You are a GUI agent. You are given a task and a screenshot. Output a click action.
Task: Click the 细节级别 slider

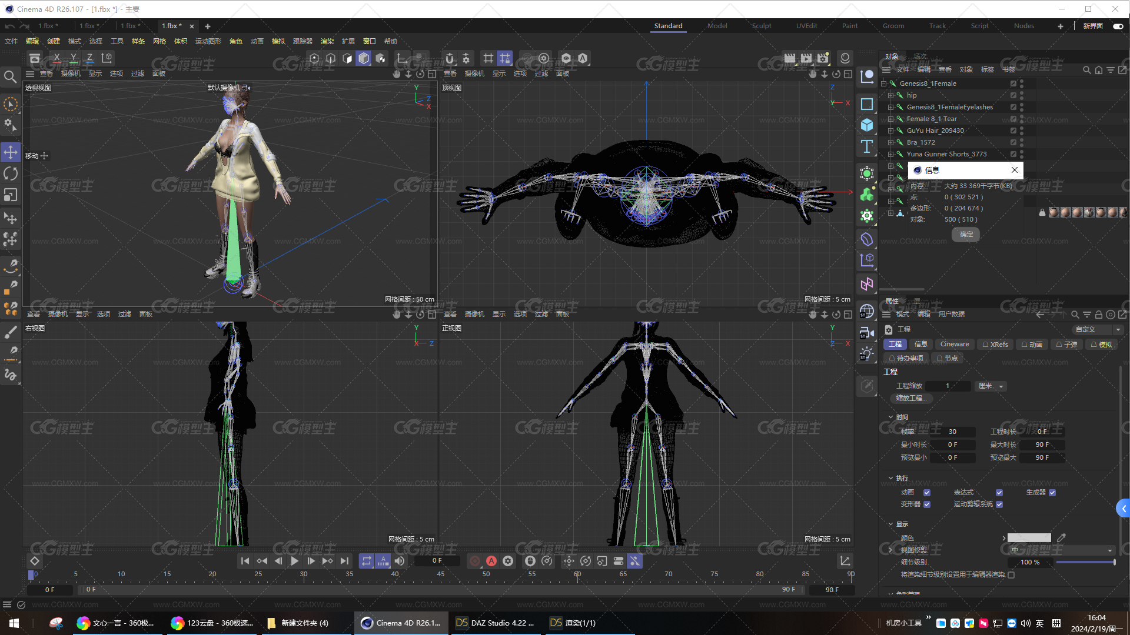coord(1085,563)
